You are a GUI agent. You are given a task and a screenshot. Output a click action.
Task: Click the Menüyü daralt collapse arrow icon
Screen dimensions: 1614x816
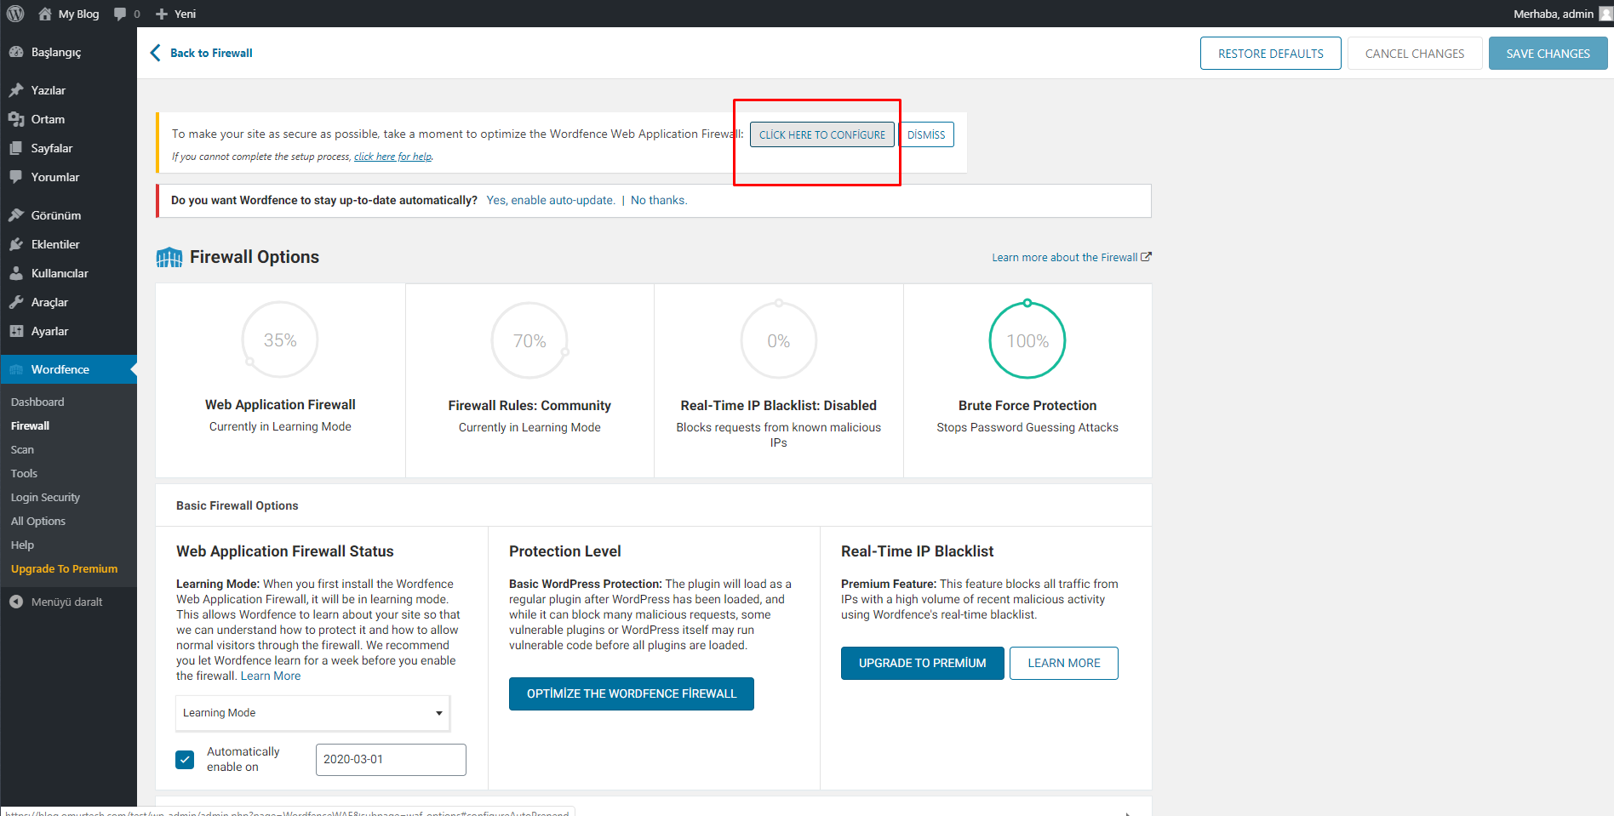click(16, 602)
